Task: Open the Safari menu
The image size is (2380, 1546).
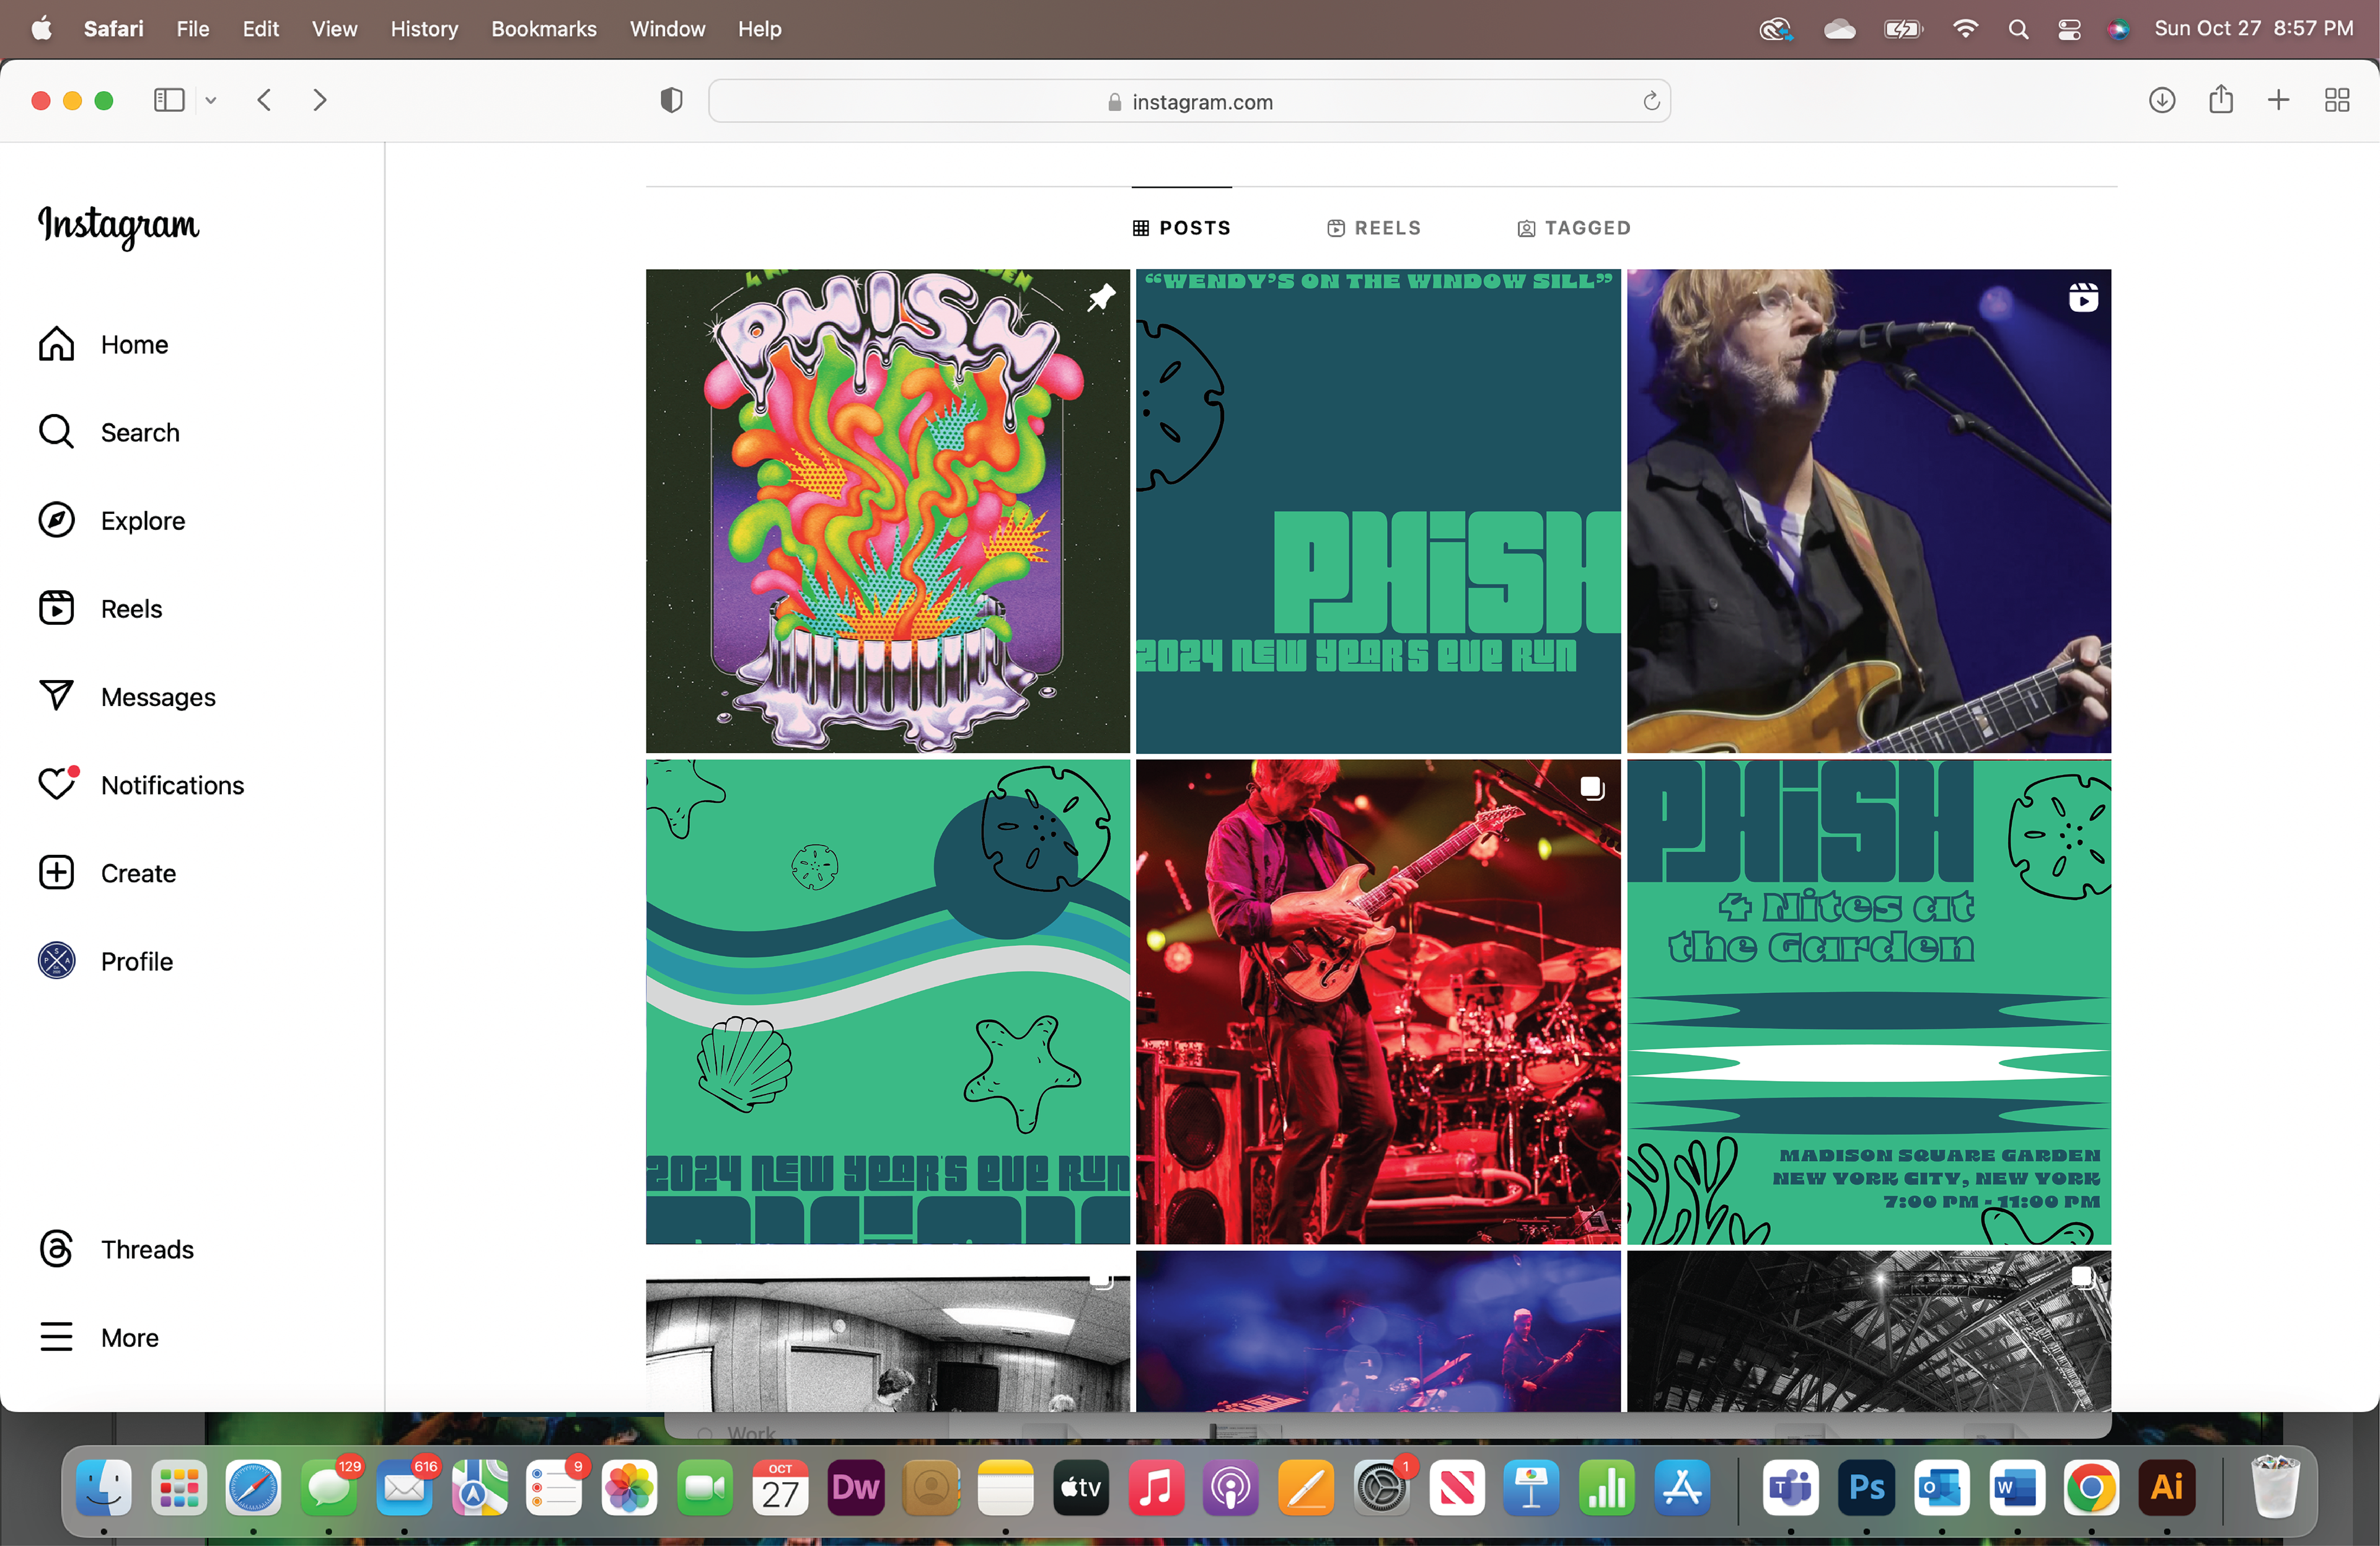Action: click(x=113, y=29)
